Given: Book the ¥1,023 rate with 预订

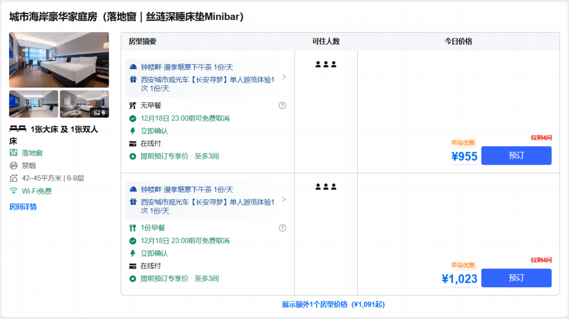Looking at the screenshot, I should click(516, 278).
